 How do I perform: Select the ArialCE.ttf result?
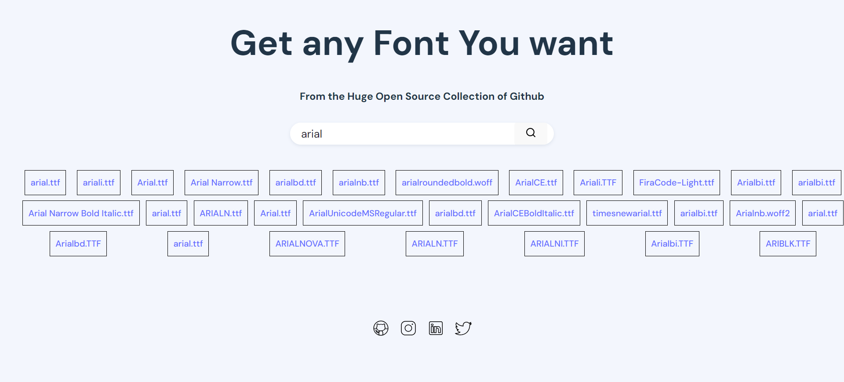click(x=536, y=182)
